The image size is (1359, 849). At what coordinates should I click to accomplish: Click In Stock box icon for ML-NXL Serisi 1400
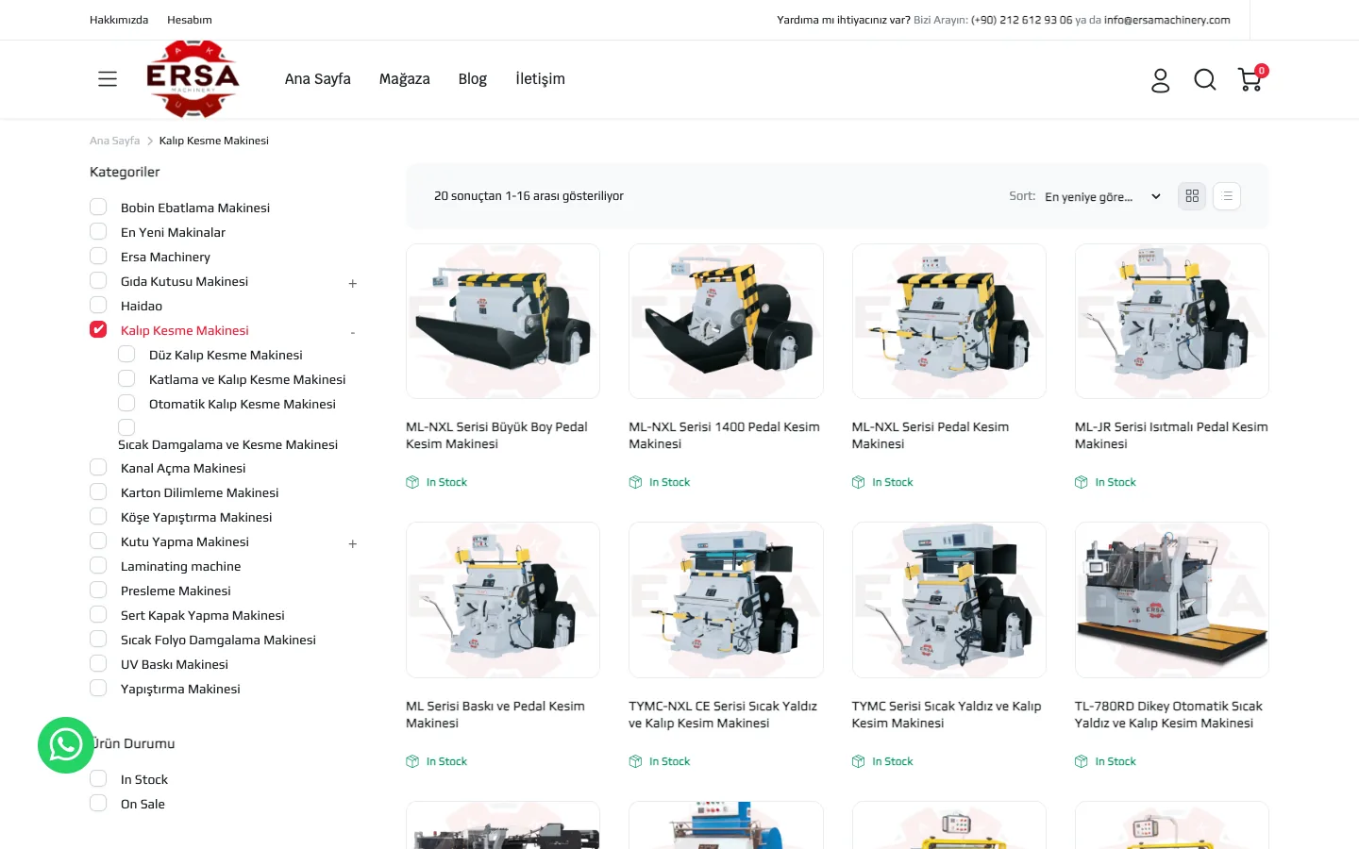[x=635, y=482]
